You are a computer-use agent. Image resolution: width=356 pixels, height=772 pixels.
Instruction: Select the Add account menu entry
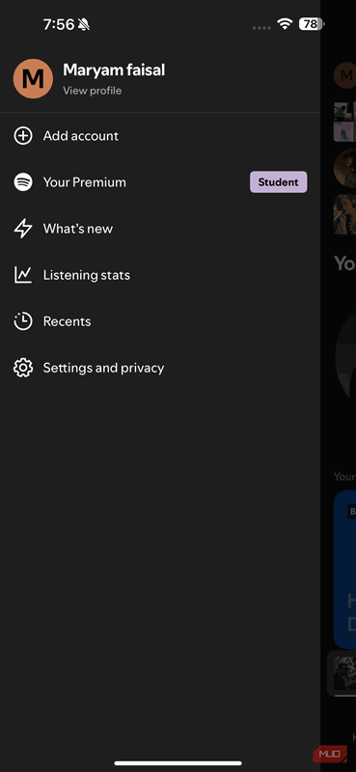coord(81,136)
